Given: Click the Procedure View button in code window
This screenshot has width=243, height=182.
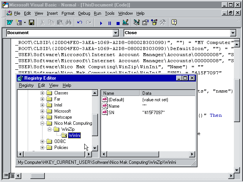Looking at the screenshot, I should click(x=6, y=176).
